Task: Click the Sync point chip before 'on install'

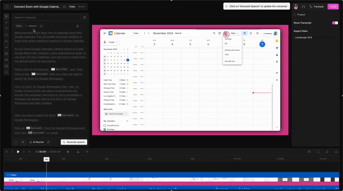Action: coord(36,133)
